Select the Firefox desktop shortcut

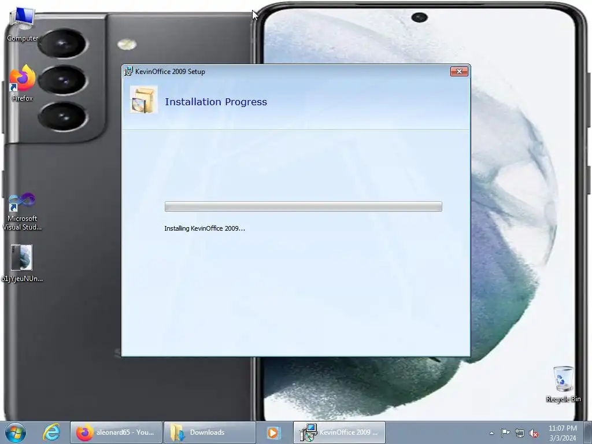pyautogui.click(x=23, y=83)
